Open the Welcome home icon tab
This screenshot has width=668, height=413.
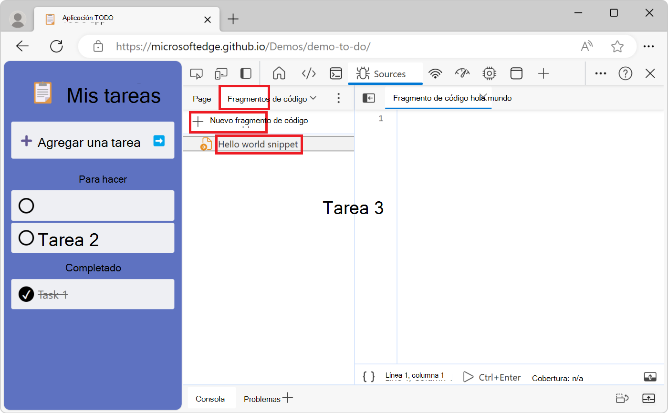[279, 73]
